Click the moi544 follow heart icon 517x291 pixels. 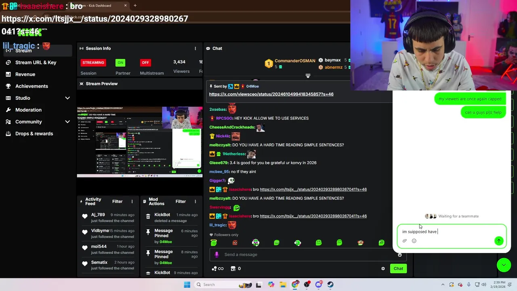tap(85, 248)
